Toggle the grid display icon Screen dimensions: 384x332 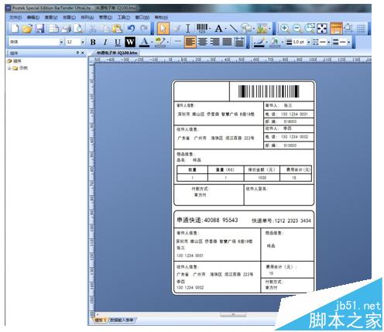pyautogui.click(x=361, y=29)
